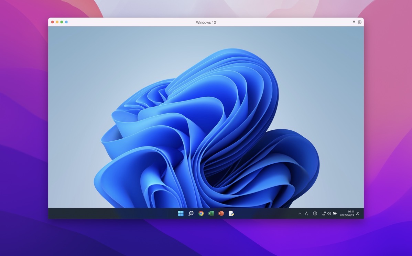The image size is (412, 256).
Task: Open taskbar Search magnifier
Action: point(191,213)
